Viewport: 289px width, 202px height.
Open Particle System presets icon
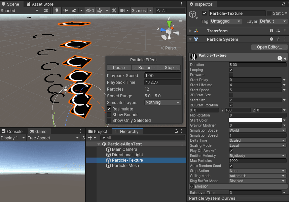point(278,39)
